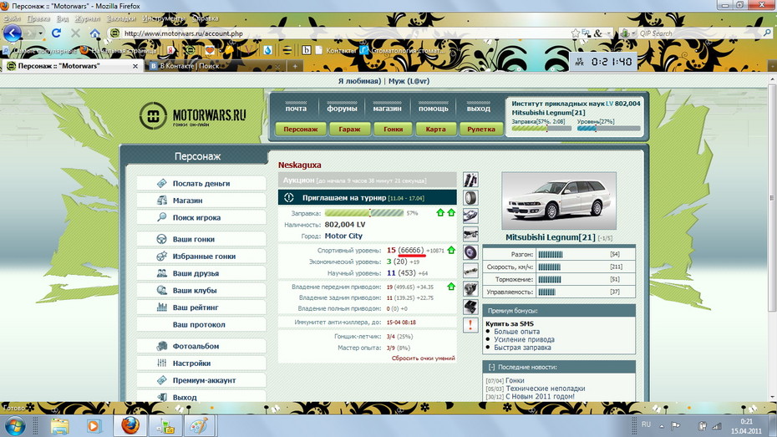Open the Рулетка page
Image resolution: width=777 pixels, height=437 pixels.
[x=481, y=130]
